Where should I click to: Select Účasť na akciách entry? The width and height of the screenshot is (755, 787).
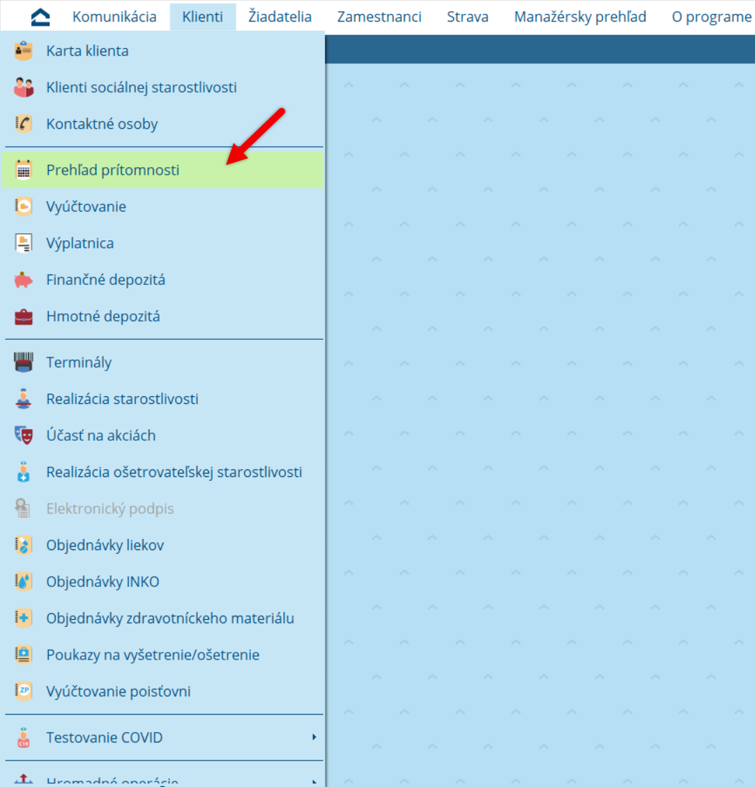[x=162, y=436]
